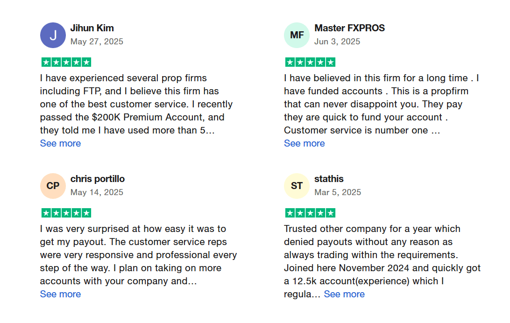
Task: Click the Mar 5, 2025 review date
Action: pos(338,192)
